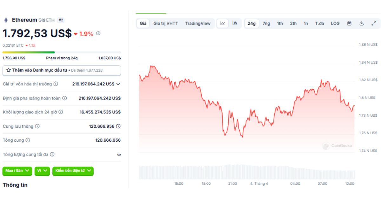Image resolution: width=381 pixels, height=199 pixels.
Task: Download the chart data
Action: (x=361, y=23)
